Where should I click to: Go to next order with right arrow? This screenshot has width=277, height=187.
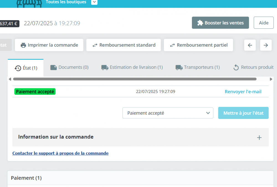click(266, 45)
